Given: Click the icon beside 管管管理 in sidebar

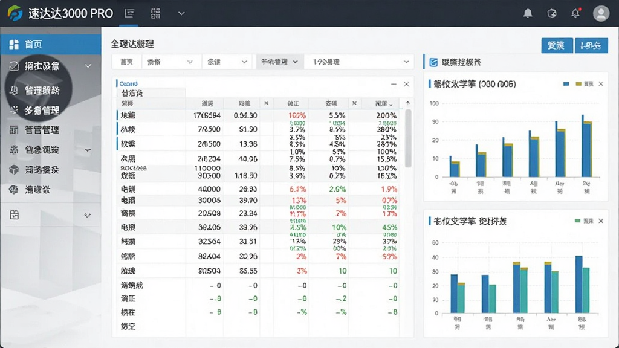Looking at the screenshot, I should click(14, 130).
